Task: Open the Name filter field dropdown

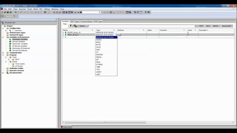Action: tap(86, 26)
